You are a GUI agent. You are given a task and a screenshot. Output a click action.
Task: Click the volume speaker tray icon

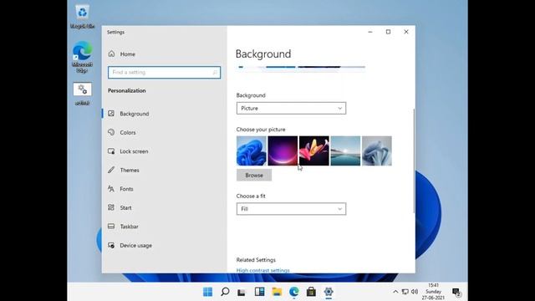click(415, 292)
